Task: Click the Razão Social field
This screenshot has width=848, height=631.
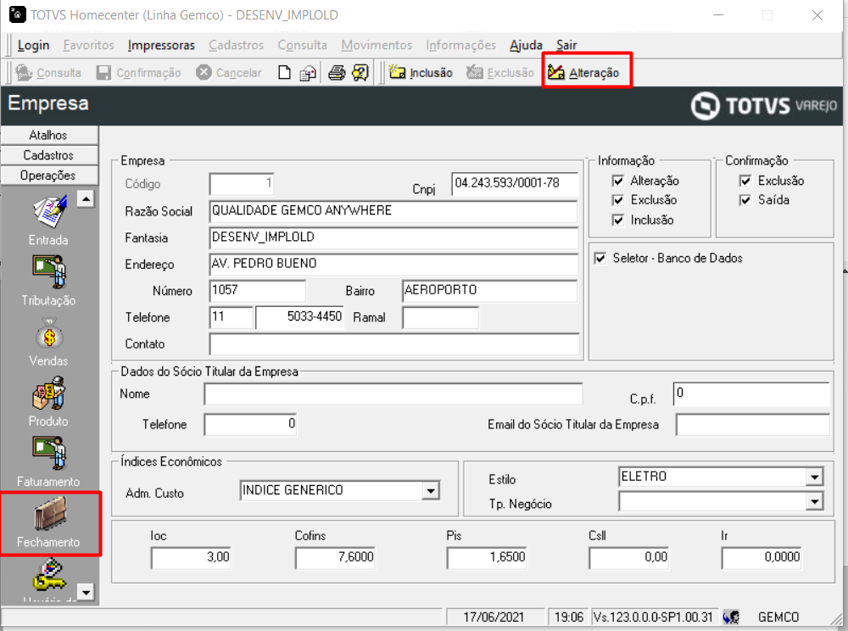Action: (393, 211)
